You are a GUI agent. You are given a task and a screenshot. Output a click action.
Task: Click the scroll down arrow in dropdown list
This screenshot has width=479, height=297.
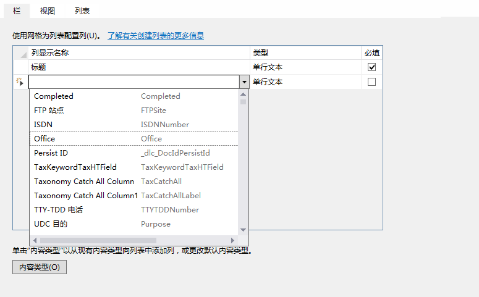point(243,230)
